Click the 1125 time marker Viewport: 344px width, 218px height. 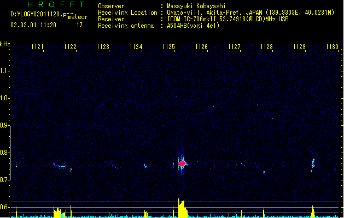[x=168, y=47]
